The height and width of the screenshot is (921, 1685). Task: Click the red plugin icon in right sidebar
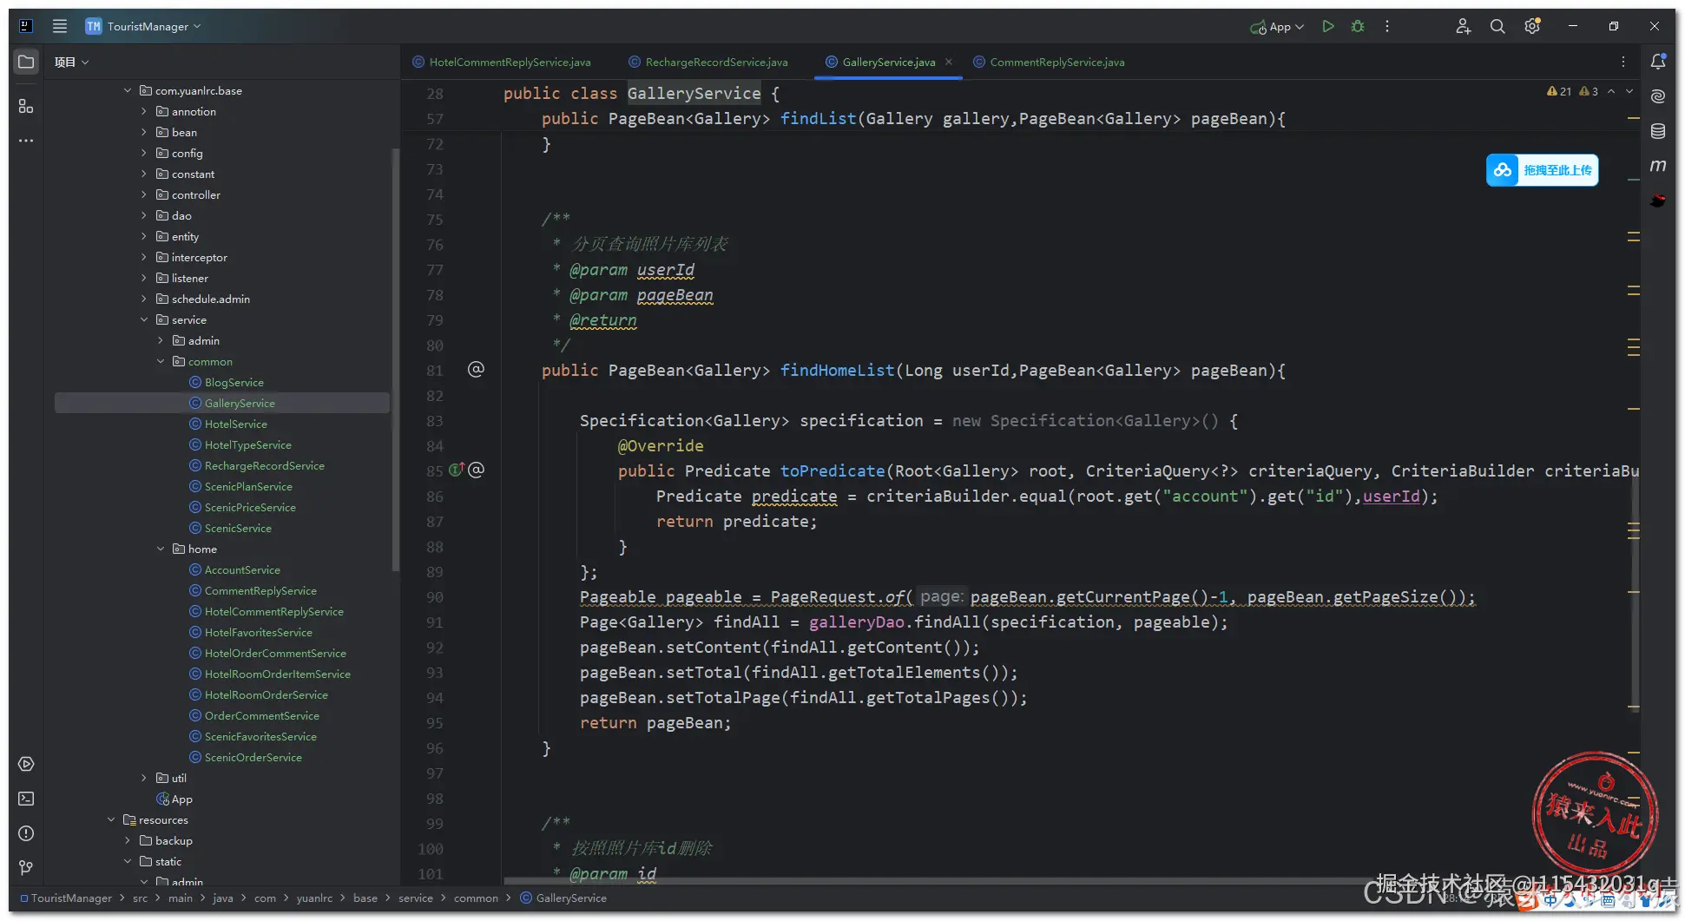coord(1658,201)
